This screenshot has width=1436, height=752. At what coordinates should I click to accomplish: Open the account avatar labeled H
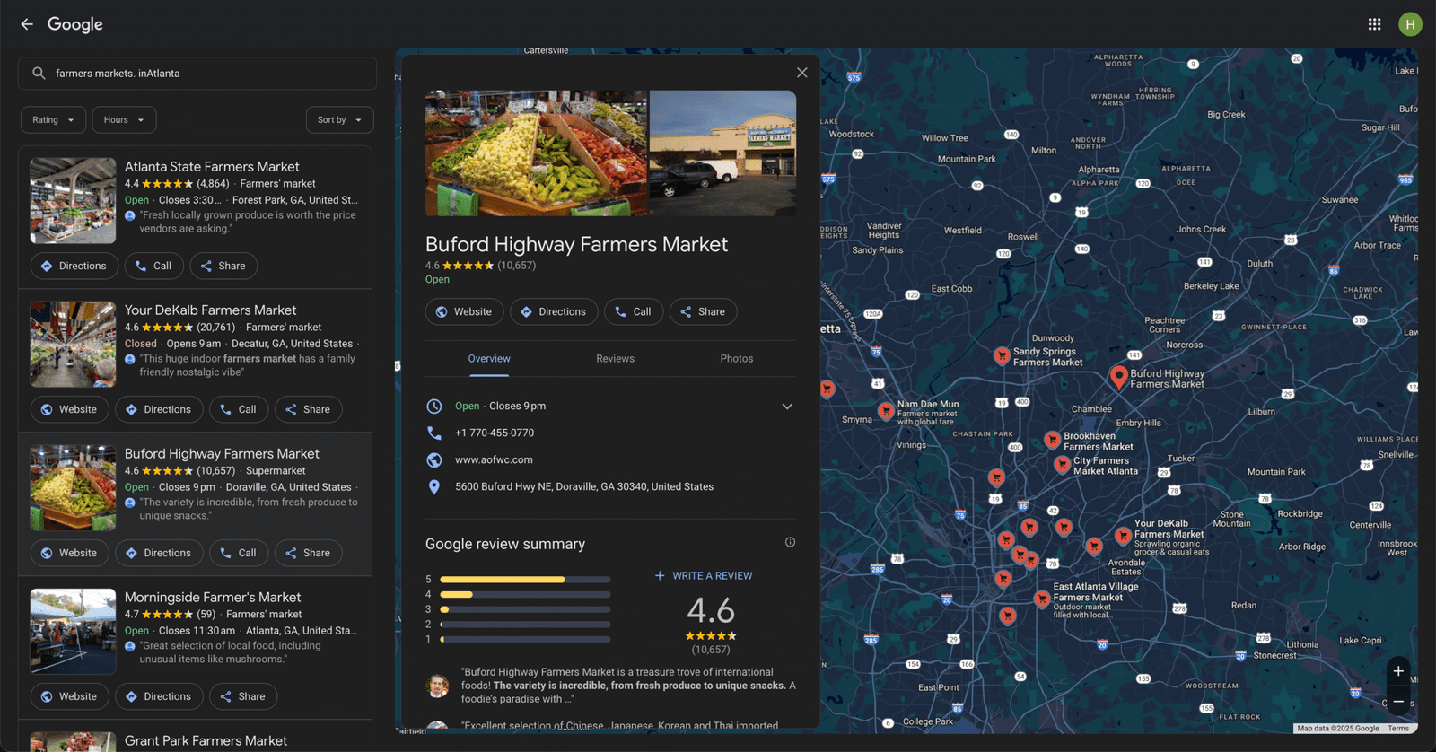[1410, 24]
